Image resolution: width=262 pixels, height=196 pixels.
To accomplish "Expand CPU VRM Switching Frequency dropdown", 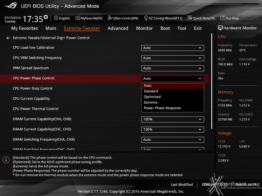I will (x=173, y=58).
